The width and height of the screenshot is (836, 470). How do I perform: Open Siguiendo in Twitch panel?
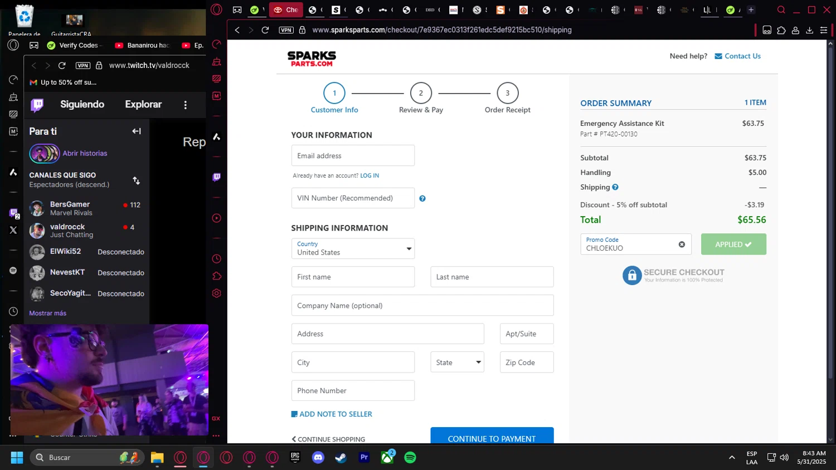[82, 105]
